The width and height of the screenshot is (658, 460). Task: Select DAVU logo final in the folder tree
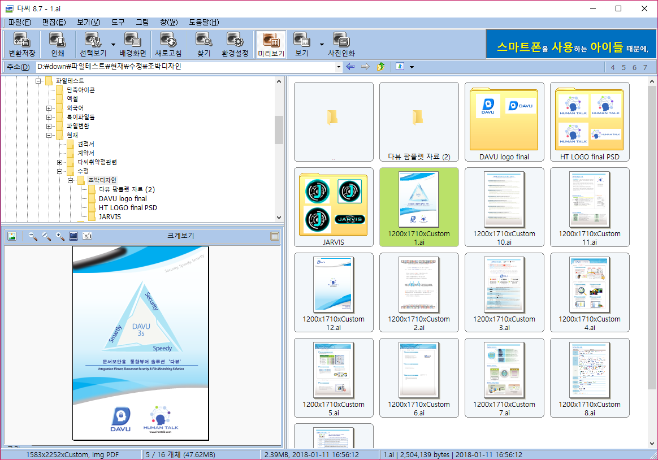(x=123, y=199)
